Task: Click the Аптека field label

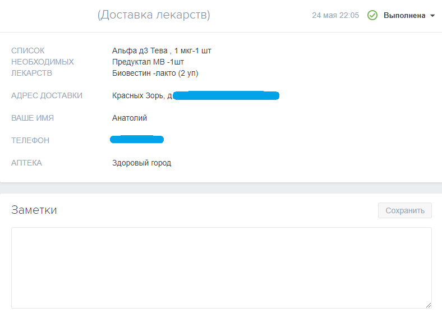Action: 26,163
